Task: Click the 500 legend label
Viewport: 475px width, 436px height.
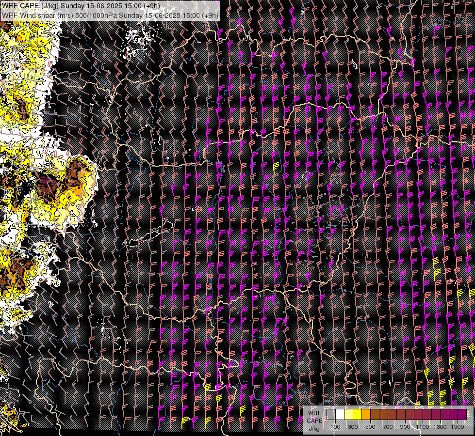Action: [370, 427]
